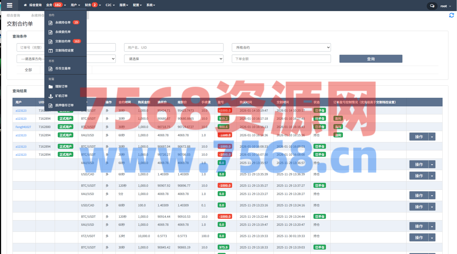
Task: Click the 永续委托单 document icon
Action: point(51,32)
